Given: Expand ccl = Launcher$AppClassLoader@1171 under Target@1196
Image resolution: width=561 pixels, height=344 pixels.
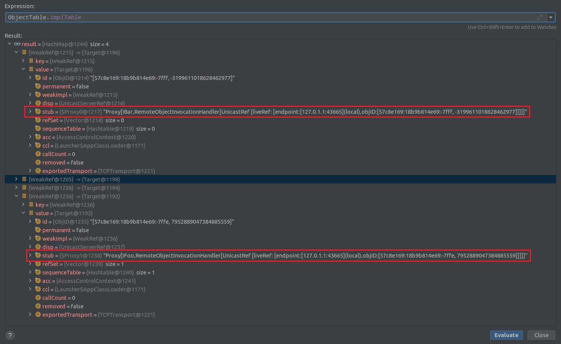Looking at the screenshot, I should [30, 145].
